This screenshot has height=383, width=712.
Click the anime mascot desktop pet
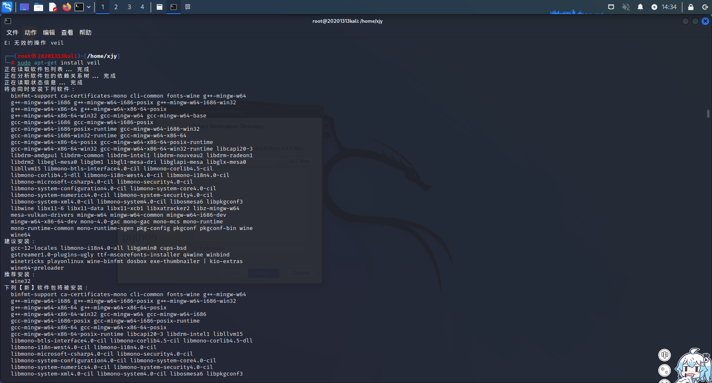(693, 366)
